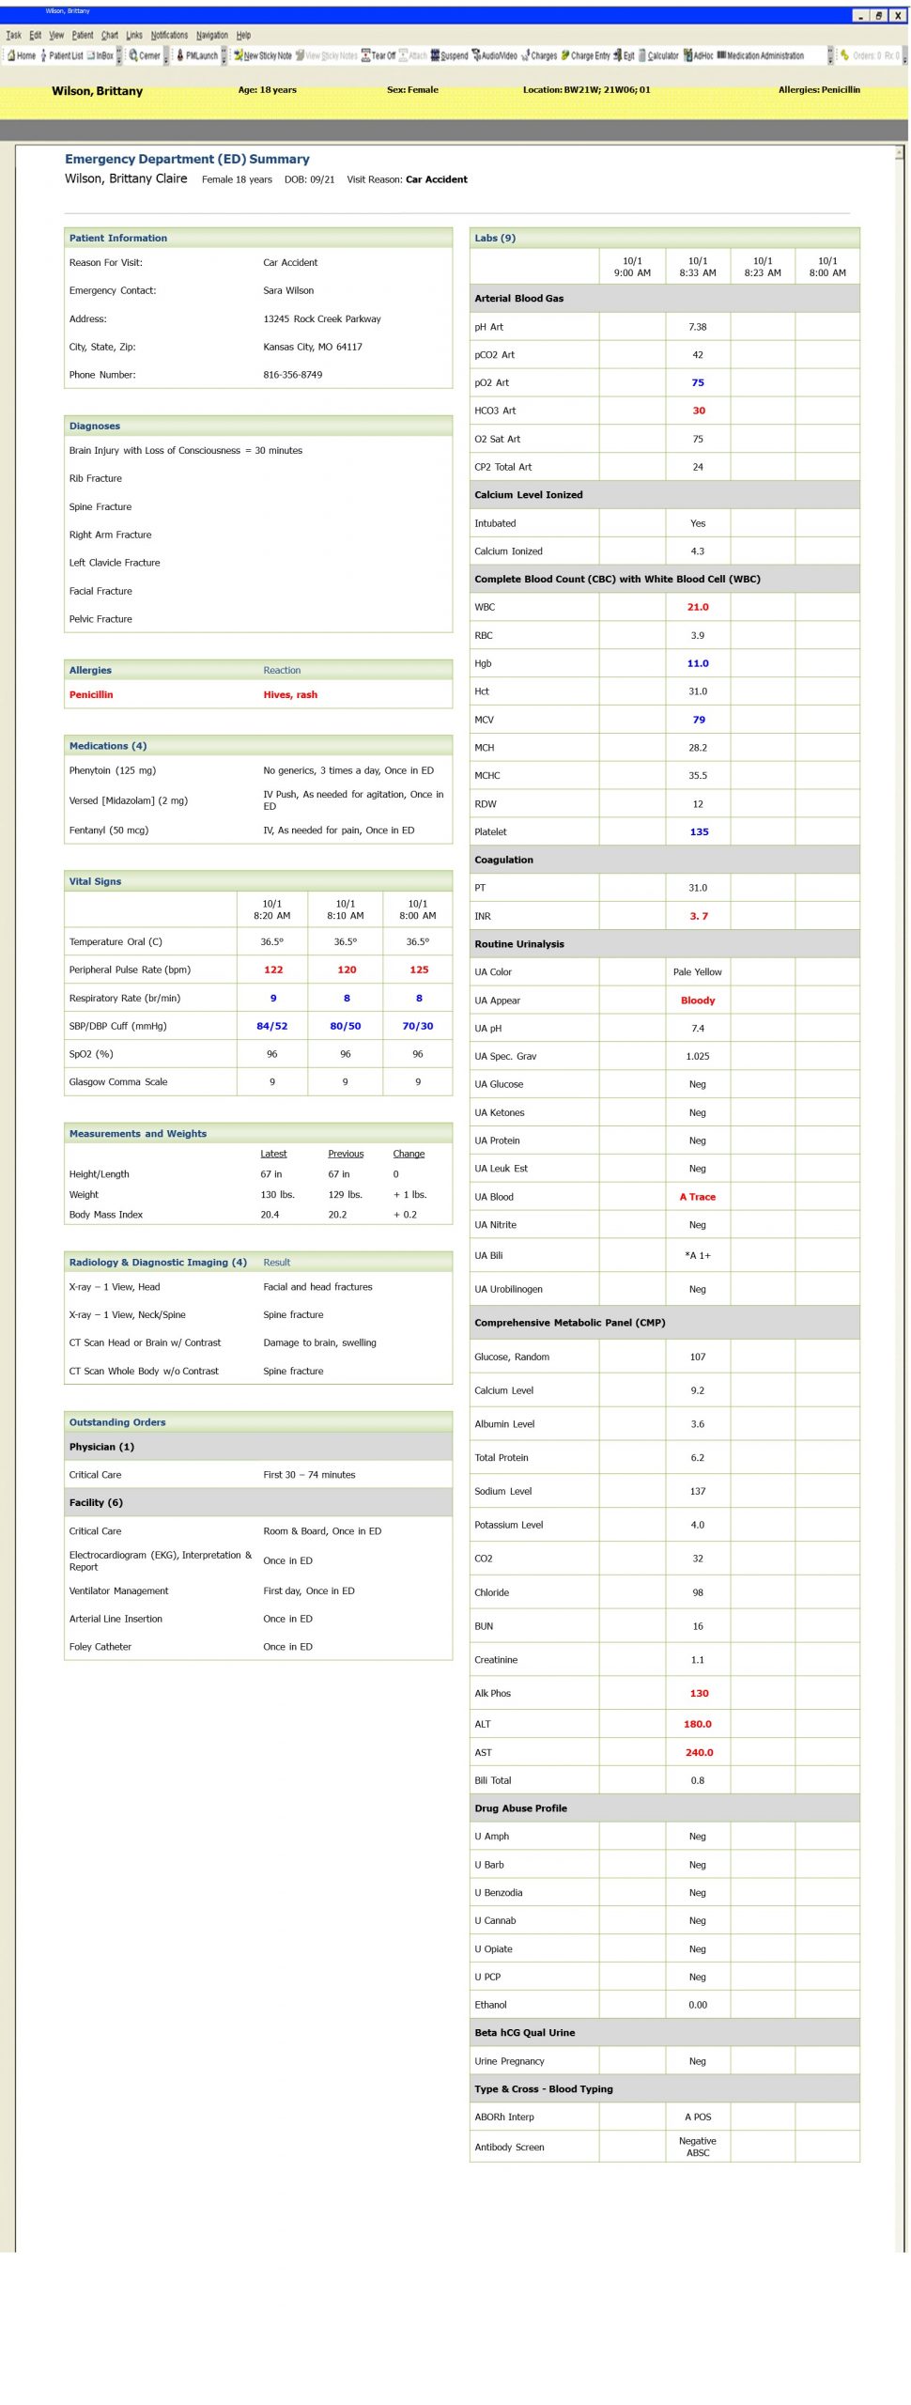The width and height of the screenshot is (911, 2405).
Task: Open the Help menu
Action: click(243, 35)
